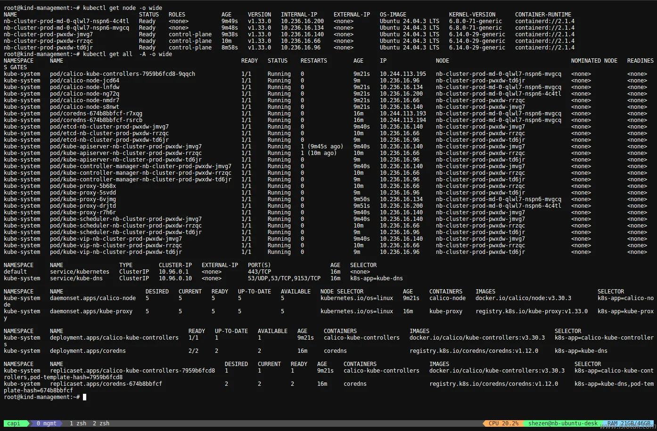Click image registry.k8s.io/kube-proxy:v1.33.0
The height and width of the screenshot is (431, 657).
coord(532,311)
